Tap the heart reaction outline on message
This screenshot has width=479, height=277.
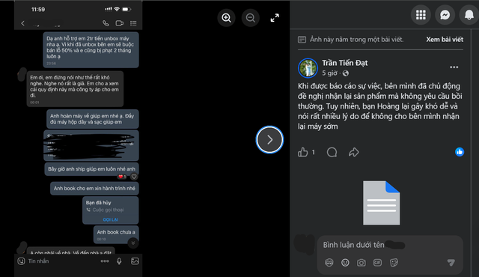click(134, 177)
